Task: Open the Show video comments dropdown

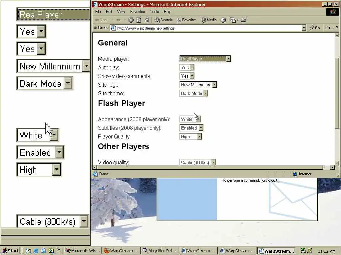Action: (x=187, y=76)
